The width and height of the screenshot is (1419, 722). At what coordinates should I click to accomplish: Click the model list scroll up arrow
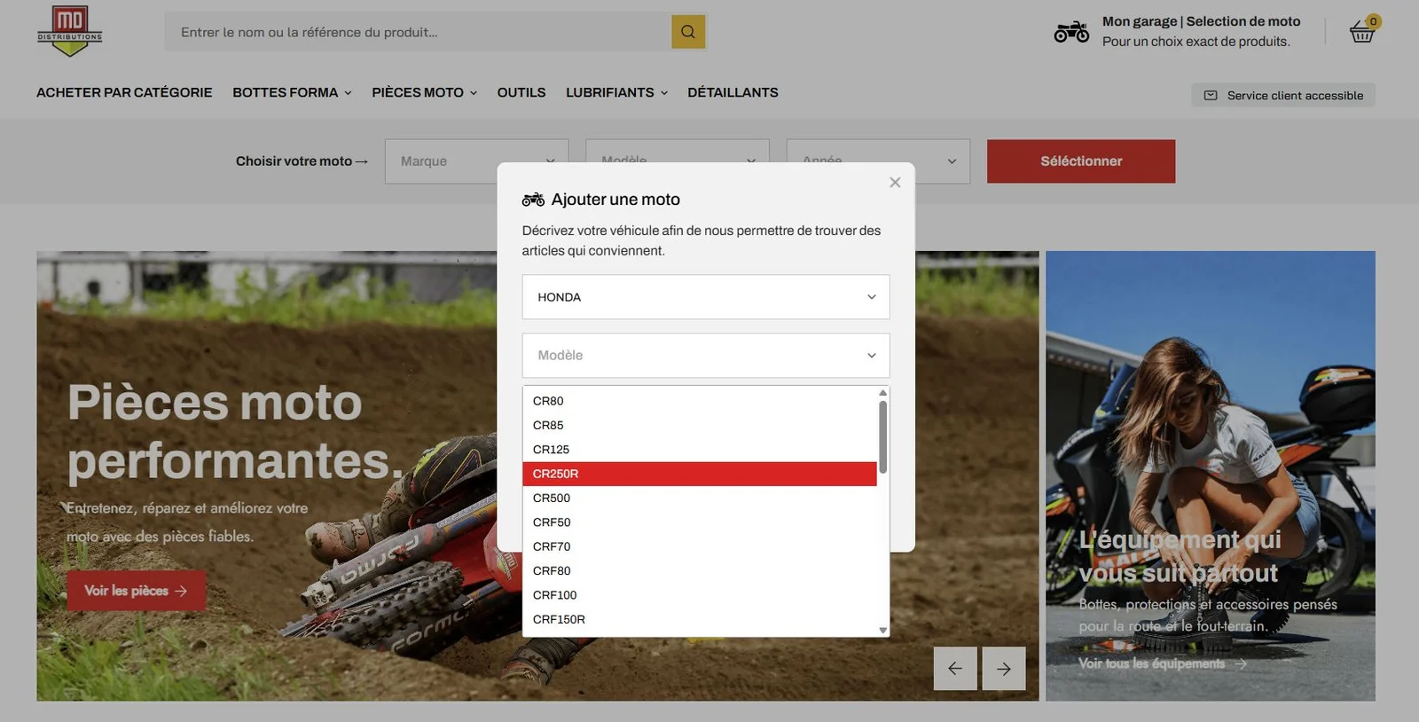click(x=882, y=392)
